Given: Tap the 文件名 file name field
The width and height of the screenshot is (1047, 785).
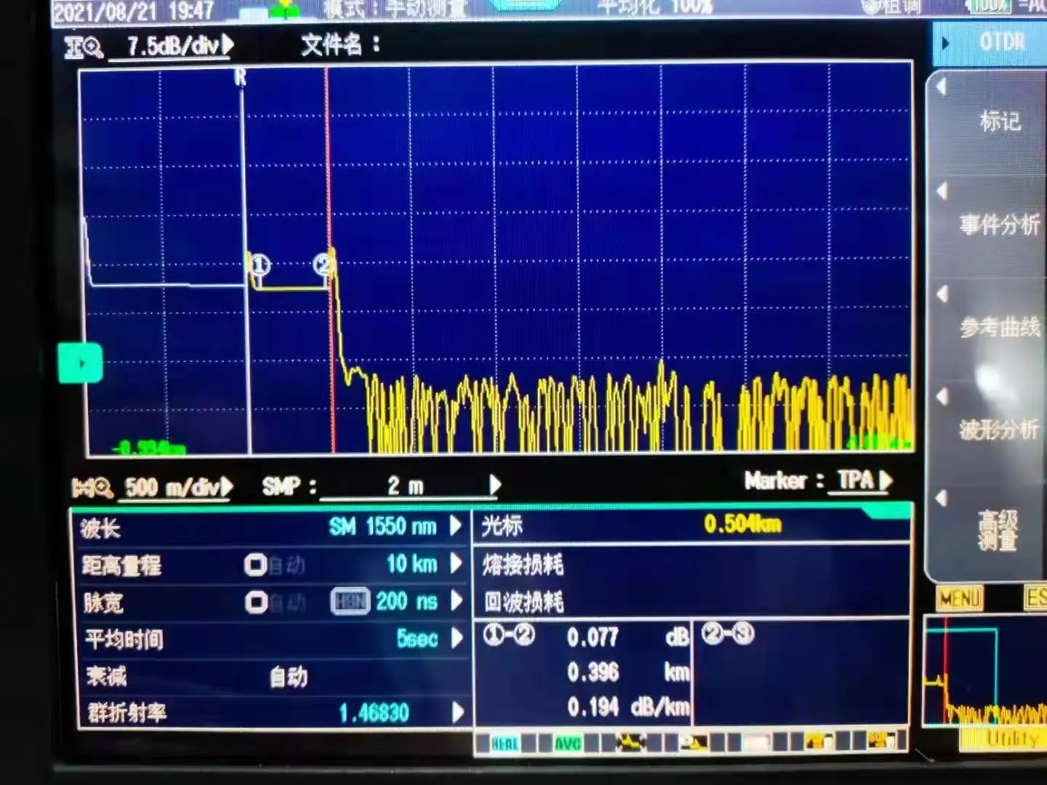Looking at the screenshot, I should tap(341, 45).
